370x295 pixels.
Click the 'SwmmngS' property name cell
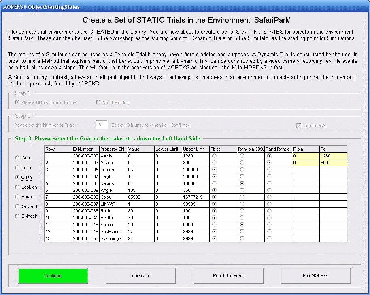113,238
